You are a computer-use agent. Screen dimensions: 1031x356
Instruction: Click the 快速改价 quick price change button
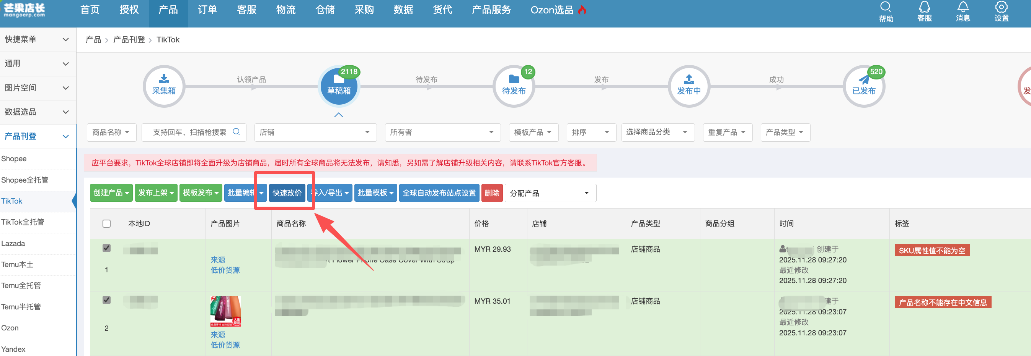(x=287, y=193)
